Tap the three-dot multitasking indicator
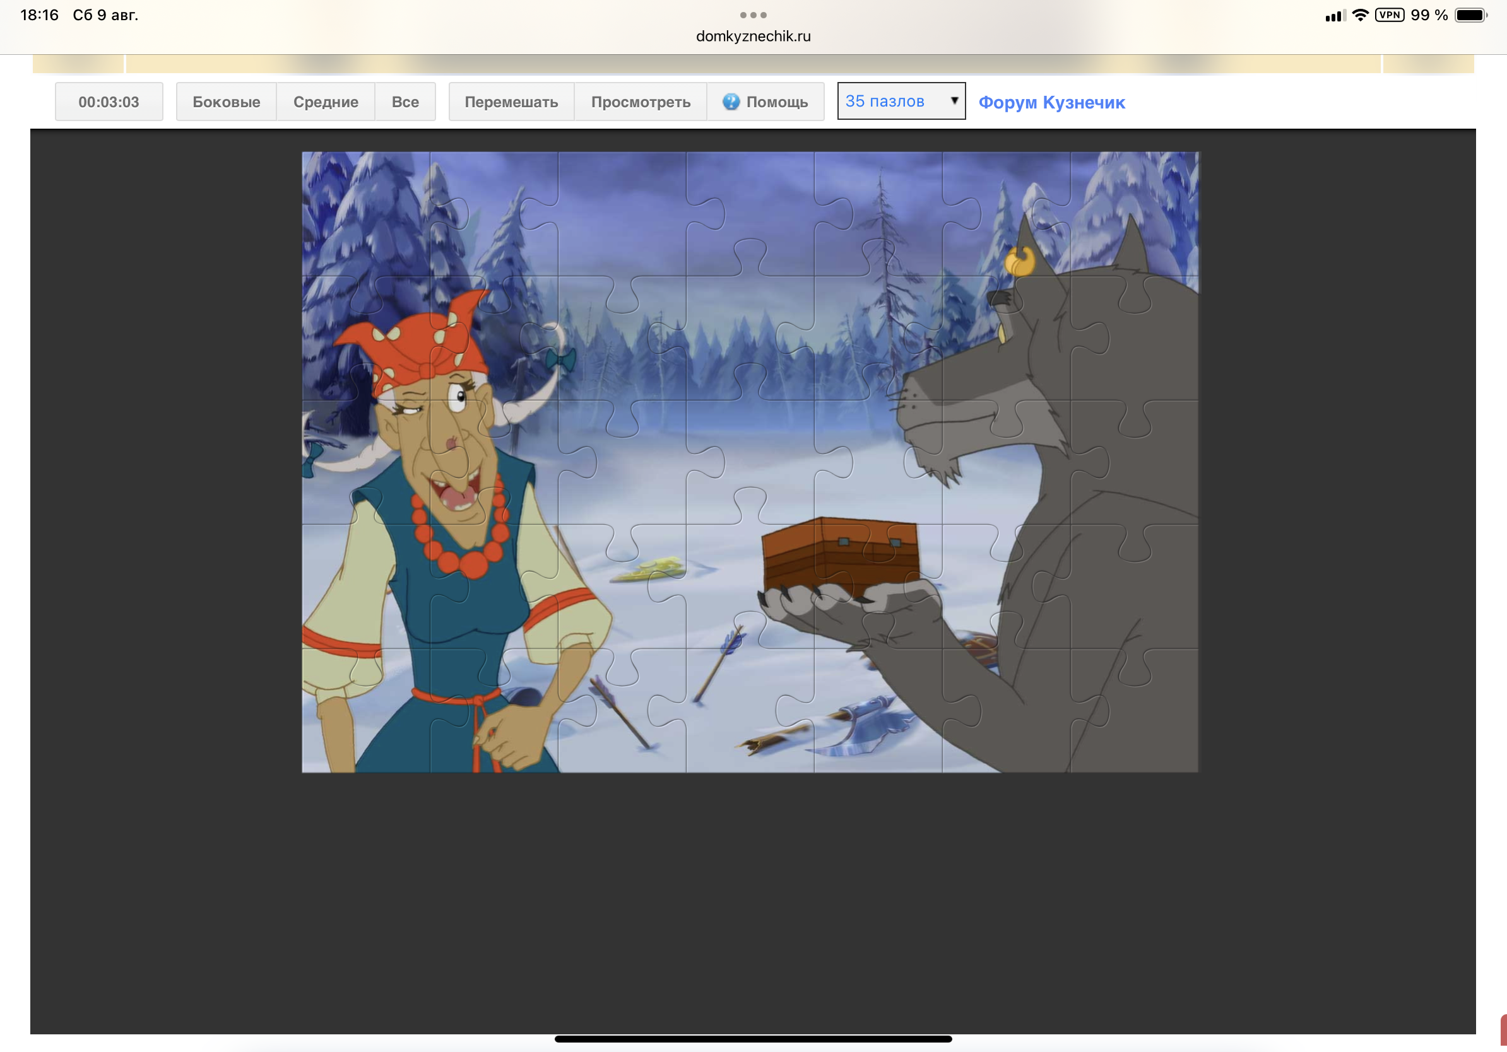 753,15
